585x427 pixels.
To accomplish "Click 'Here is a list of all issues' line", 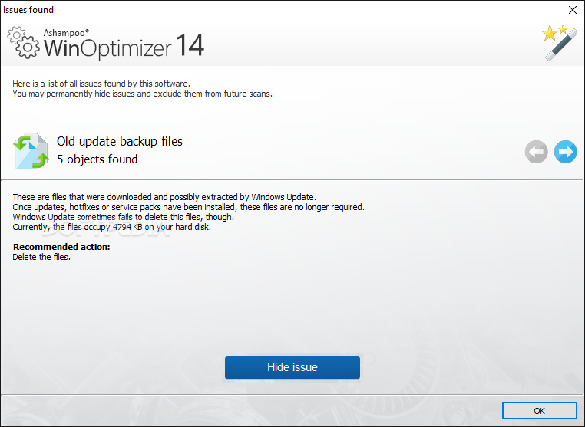I will coord(101,84).
